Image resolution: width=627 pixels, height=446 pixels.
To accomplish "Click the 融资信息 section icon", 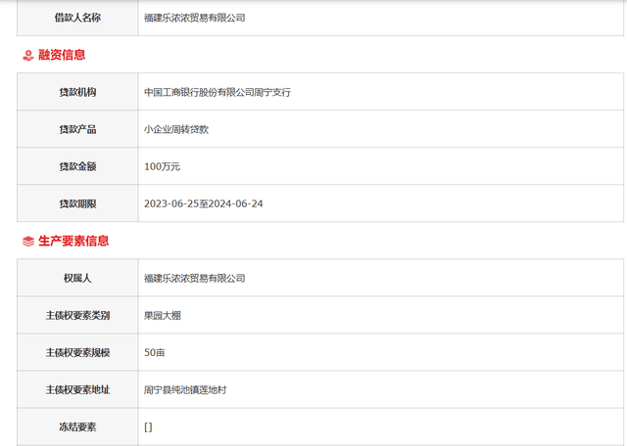I will (x=28, y=55).
